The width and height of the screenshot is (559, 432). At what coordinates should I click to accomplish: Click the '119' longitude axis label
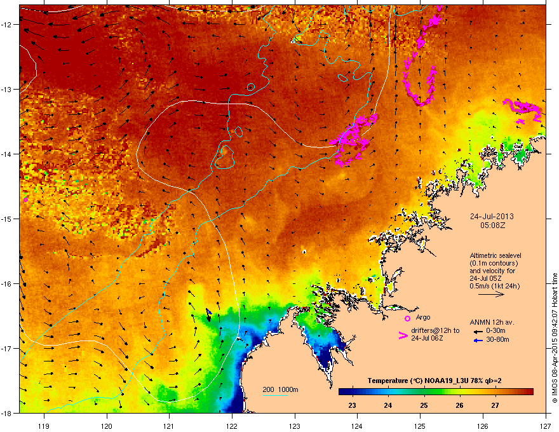44,426
